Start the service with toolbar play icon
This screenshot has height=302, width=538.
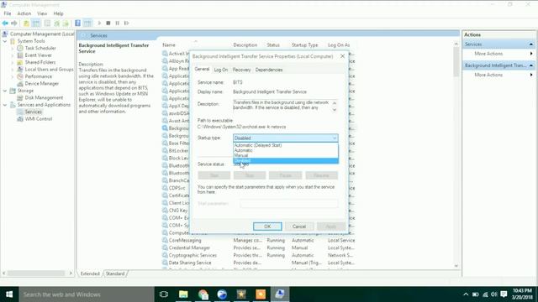pos(99,23)
